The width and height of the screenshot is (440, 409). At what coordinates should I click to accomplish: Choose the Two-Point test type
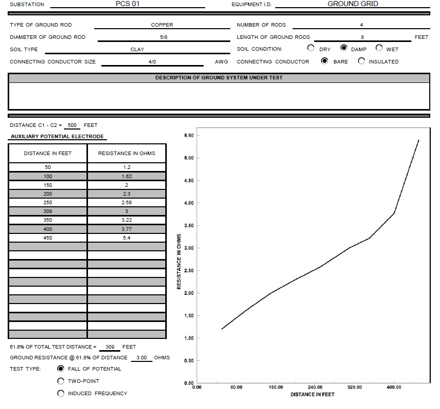click(x=61, y=381)
